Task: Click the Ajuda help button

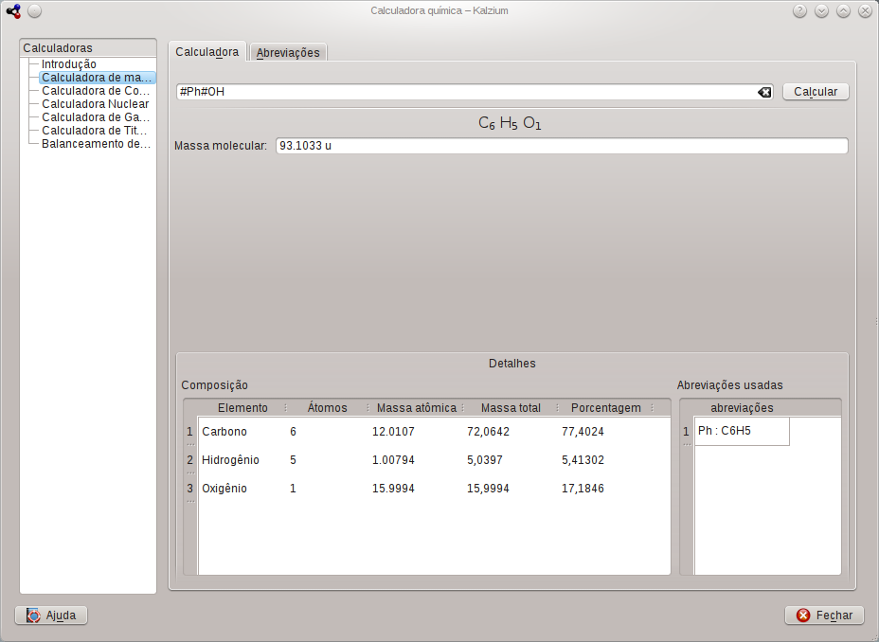Action: pyautogui.click(x=51, y=615)
